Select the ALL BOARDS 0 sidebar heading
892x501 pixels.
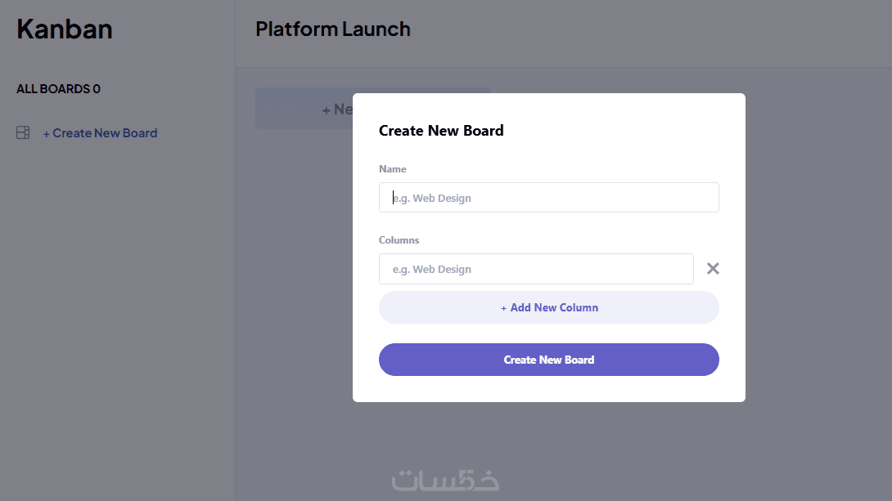58,89
